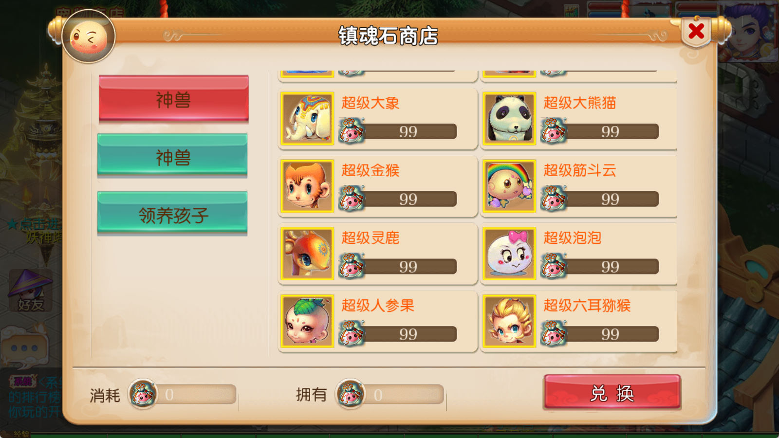Open the 好友 friends icon at left
The height and width of the screenshot is (438, 779).
30,291
